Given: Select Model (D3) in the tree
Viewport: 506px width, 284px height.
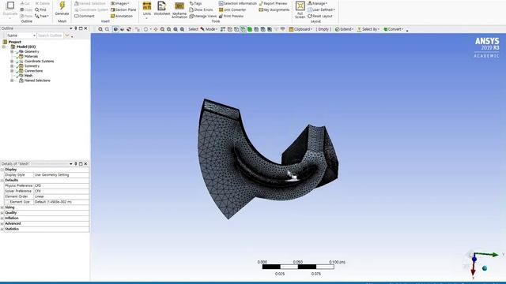Looking at the screenshot, I should [26, 47].
